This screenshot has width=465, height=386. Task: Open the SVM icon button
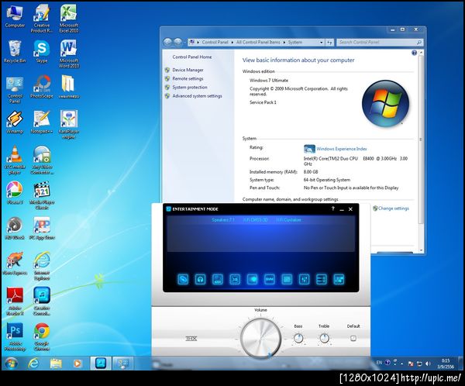[269, 279]
